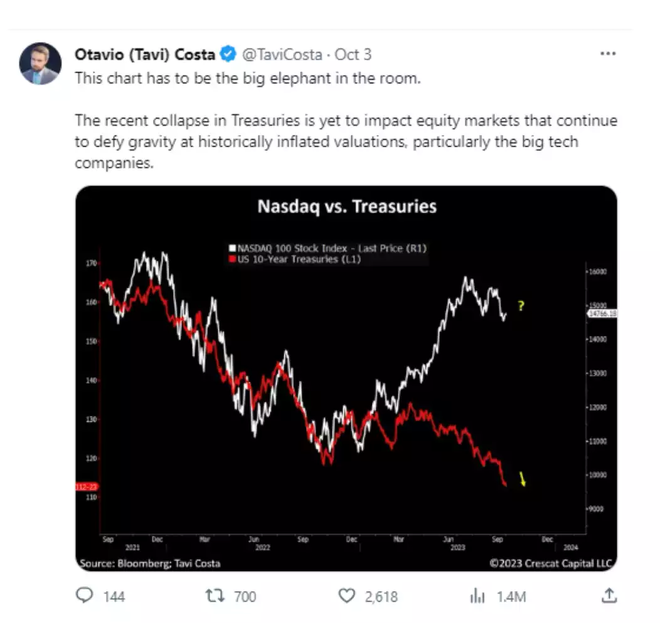The width and height of the screenshot is (660, 623).
Task: Click the red 112-23 axis label
Action: pyautogui.click(x=86, y=487)
